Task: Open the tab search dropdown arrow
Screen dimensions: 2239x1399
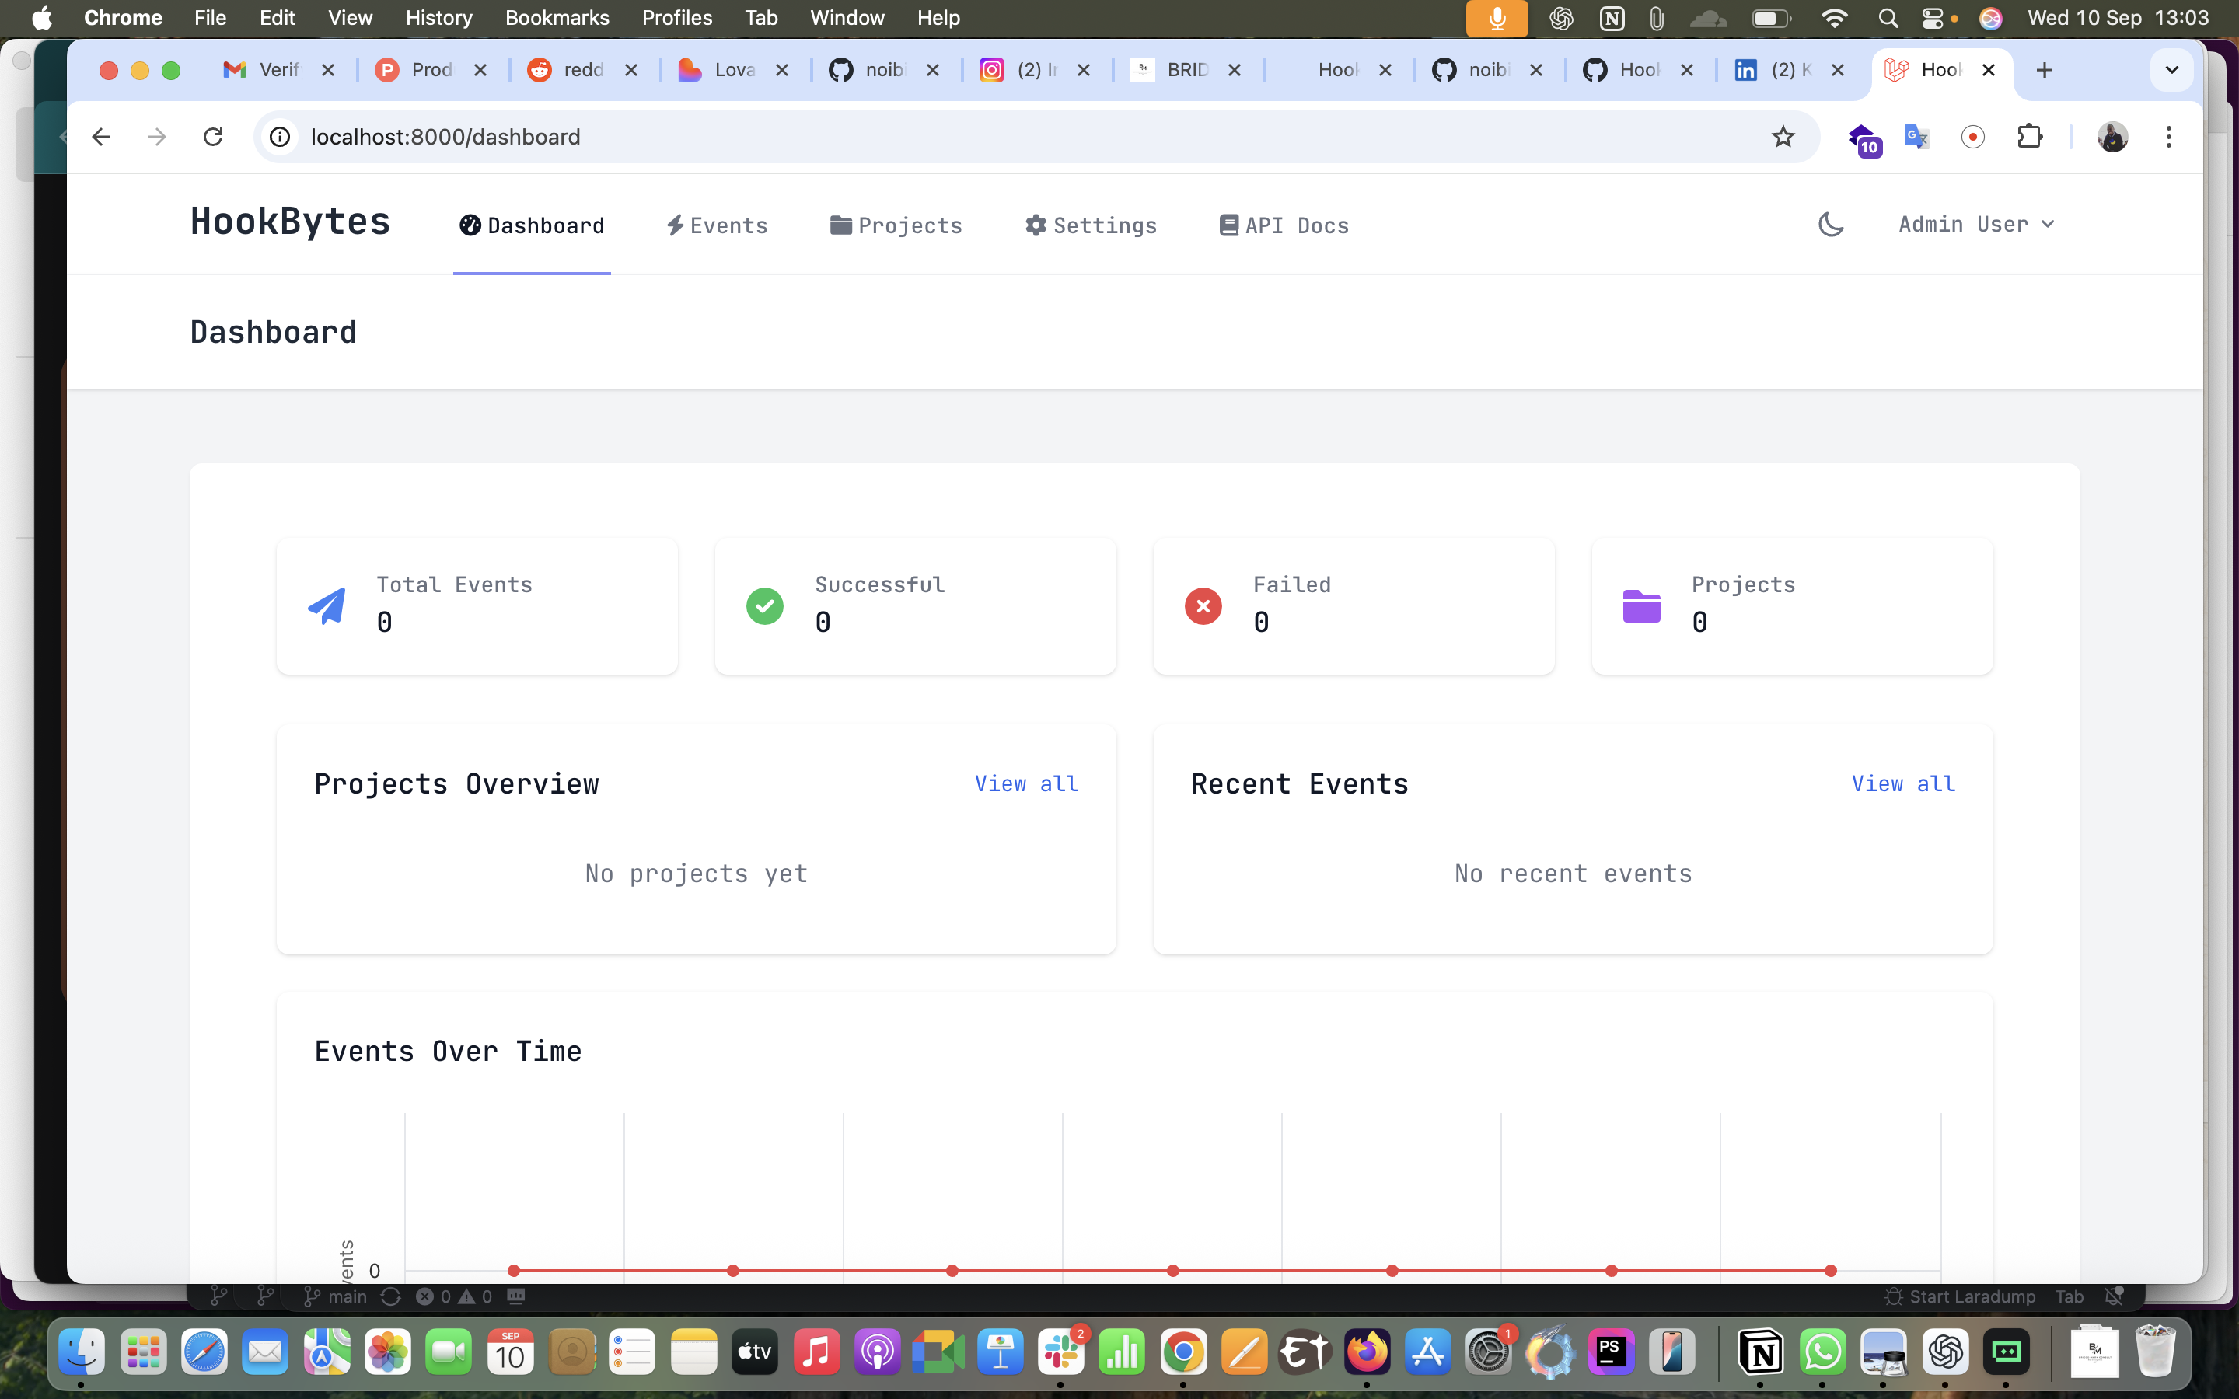Action: pyautogui.click(x=2171, y=70)
